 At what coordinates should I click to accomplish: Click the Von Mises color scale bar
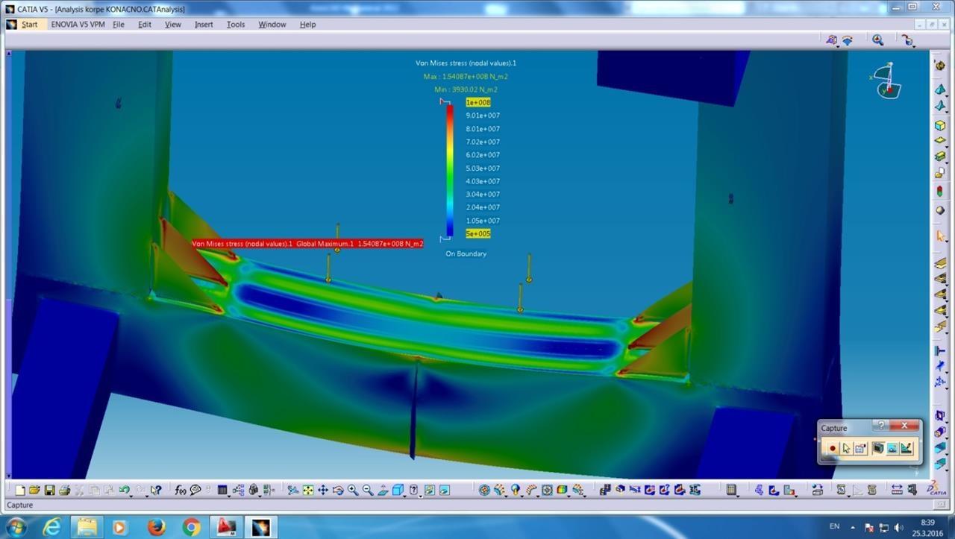click(x=450, y=171)
